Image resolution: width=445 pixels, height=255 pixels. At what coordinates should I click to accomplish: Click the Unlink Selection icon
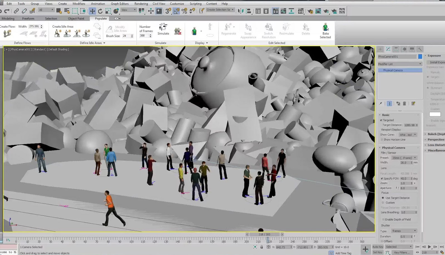(x=24, y=11)
